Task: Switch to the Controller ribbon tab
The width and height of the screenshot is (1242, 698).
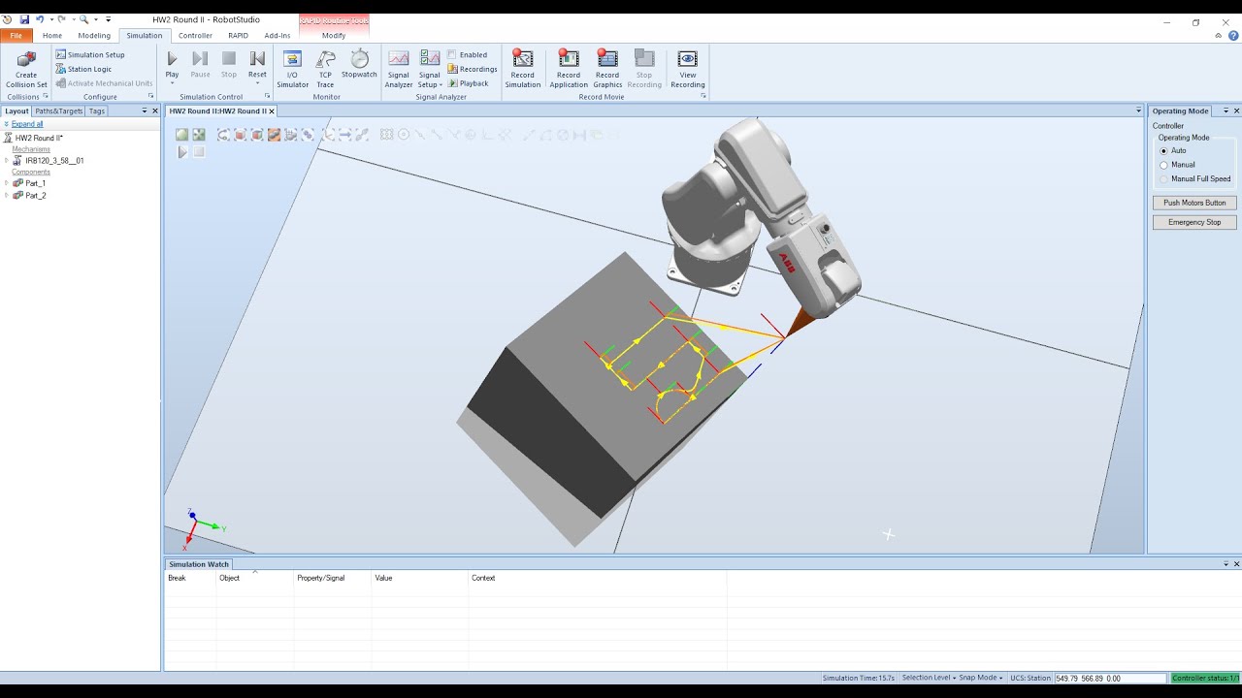Action: 195,35
